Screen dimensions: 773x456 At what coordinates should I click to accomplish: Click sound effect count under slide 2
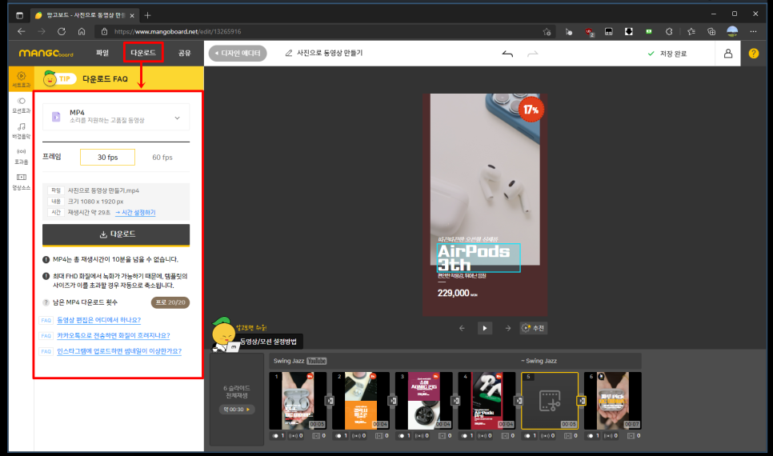tap(358, 436)
